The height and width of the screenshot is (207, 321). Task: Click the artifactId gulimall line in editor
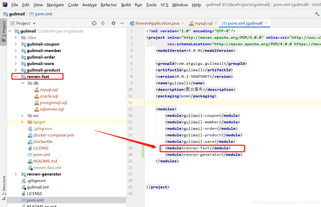coord(194,70)
